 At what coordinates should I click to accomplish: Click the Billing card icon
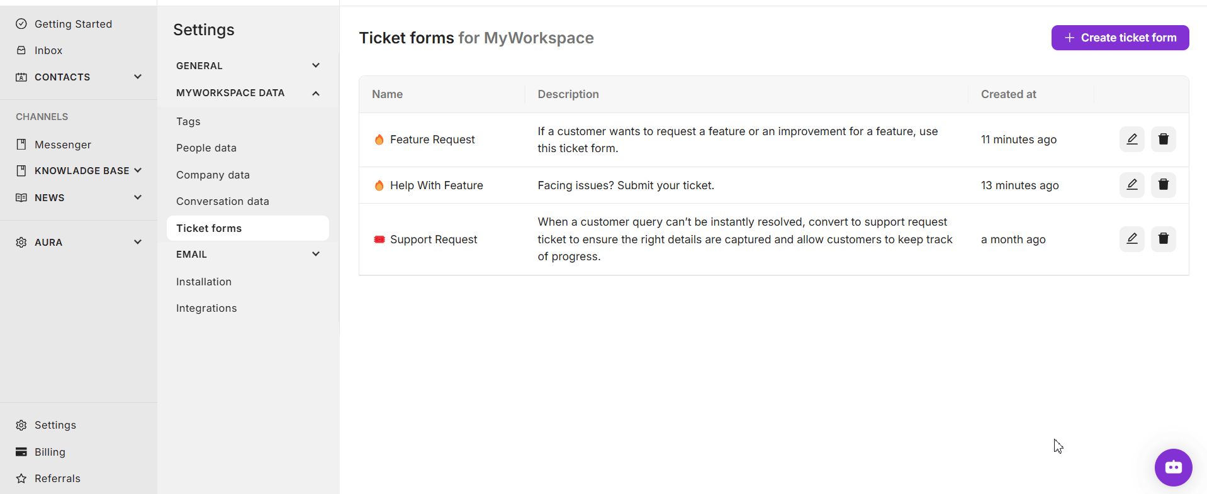pyautogui.click(x=21, y=452)
